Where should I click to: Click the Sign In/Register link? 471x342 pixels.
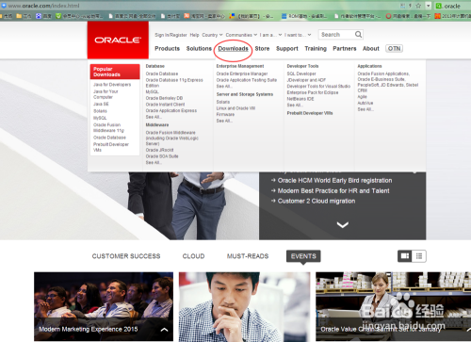tap(171, 35)
